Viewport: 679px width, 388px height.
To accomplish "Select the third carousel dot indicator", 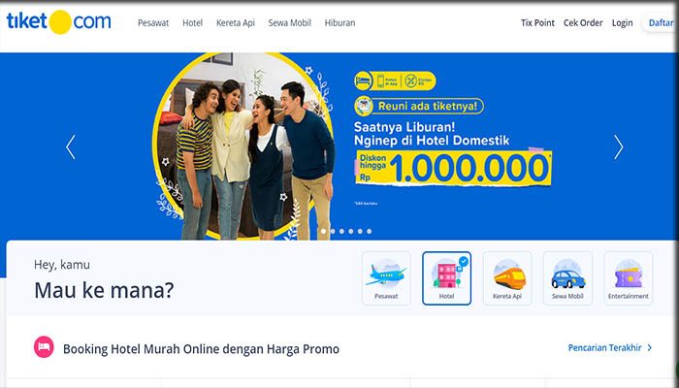I will 341,231.
